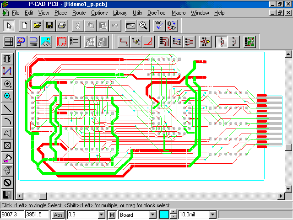Select the Place Polygon tool
This screenshot has height=220, width=293.
point(7,133)
